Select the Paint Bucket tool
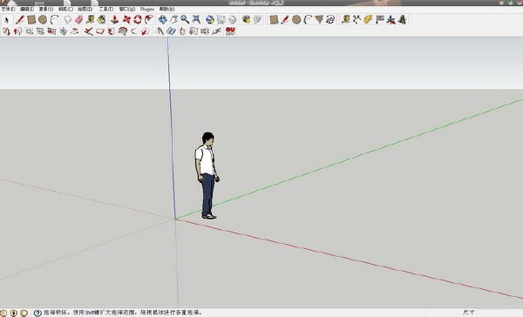 [x=101, y=20]
